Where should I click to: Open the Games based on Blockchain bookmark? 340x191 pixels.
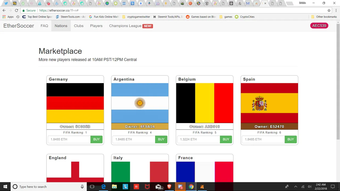[x=201, y=17]
